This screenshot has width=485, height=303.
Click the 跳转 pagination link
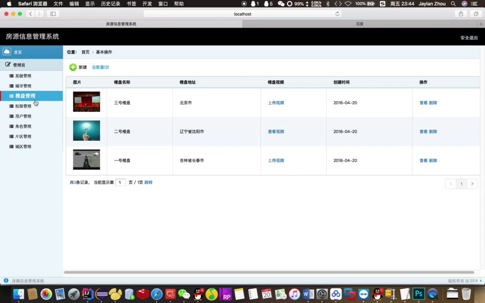(x=148, y=182)
